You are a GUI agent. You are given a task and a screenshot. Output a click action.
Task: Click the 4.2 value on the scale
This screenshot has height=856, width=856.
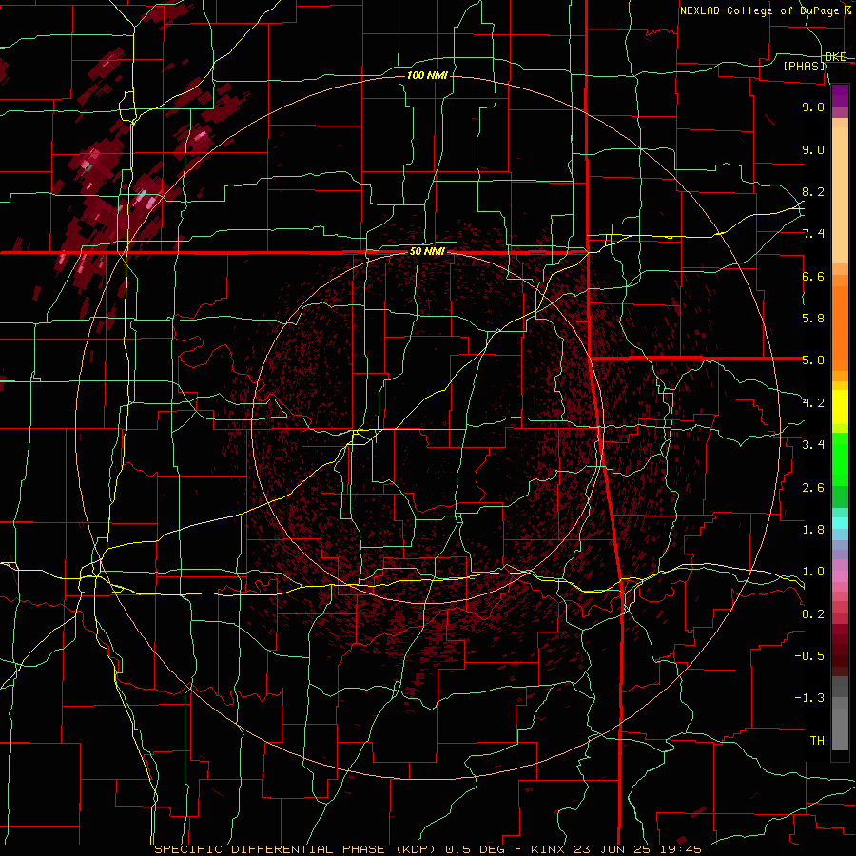[813, 403]
